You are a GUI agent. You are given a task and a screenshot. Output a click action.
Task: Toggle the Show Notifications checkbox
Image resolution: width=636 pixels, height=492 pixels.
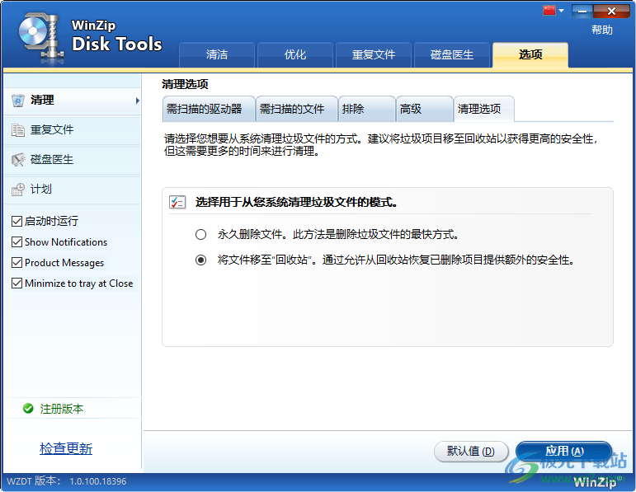(16, 242)
